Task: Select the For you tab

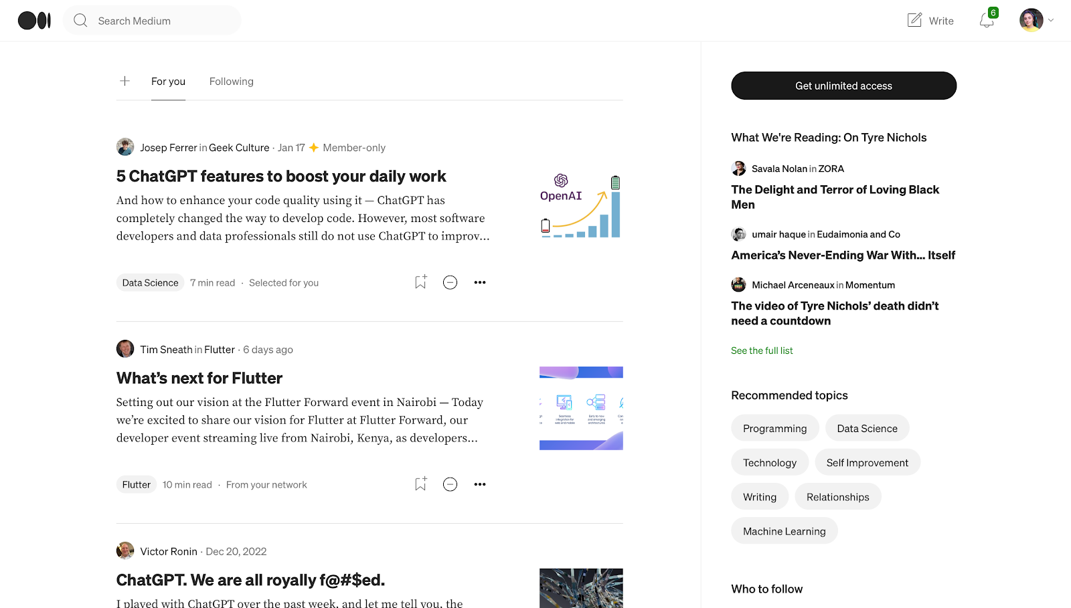Action: 168,81
